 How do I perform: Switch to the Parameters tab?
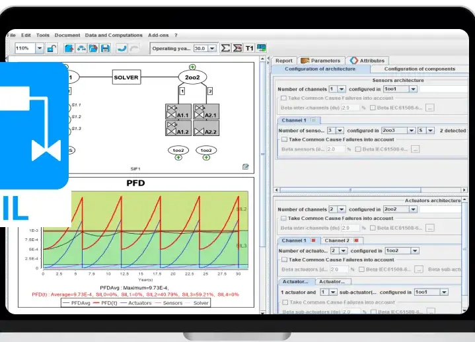click(x=322, y=61)
